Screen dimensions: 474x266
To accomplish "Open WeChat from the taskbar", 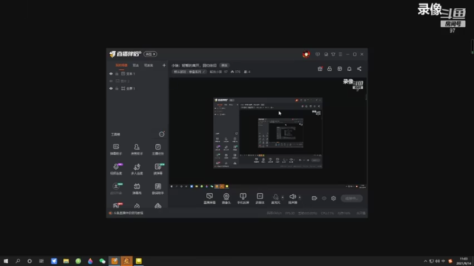I will 102,261.
